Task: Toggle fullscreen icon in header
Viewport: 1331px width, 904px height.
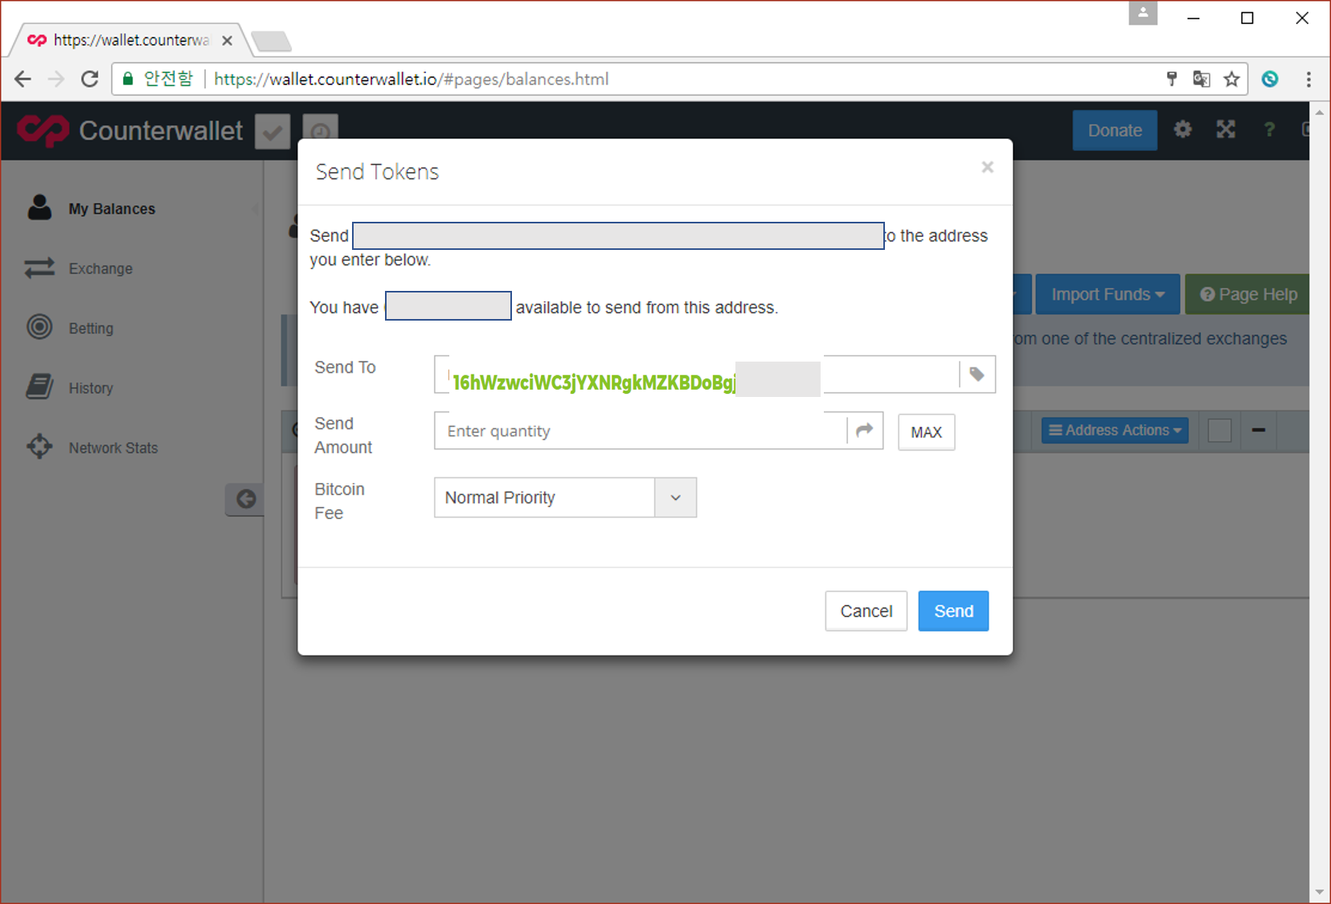Action: 1226,129
